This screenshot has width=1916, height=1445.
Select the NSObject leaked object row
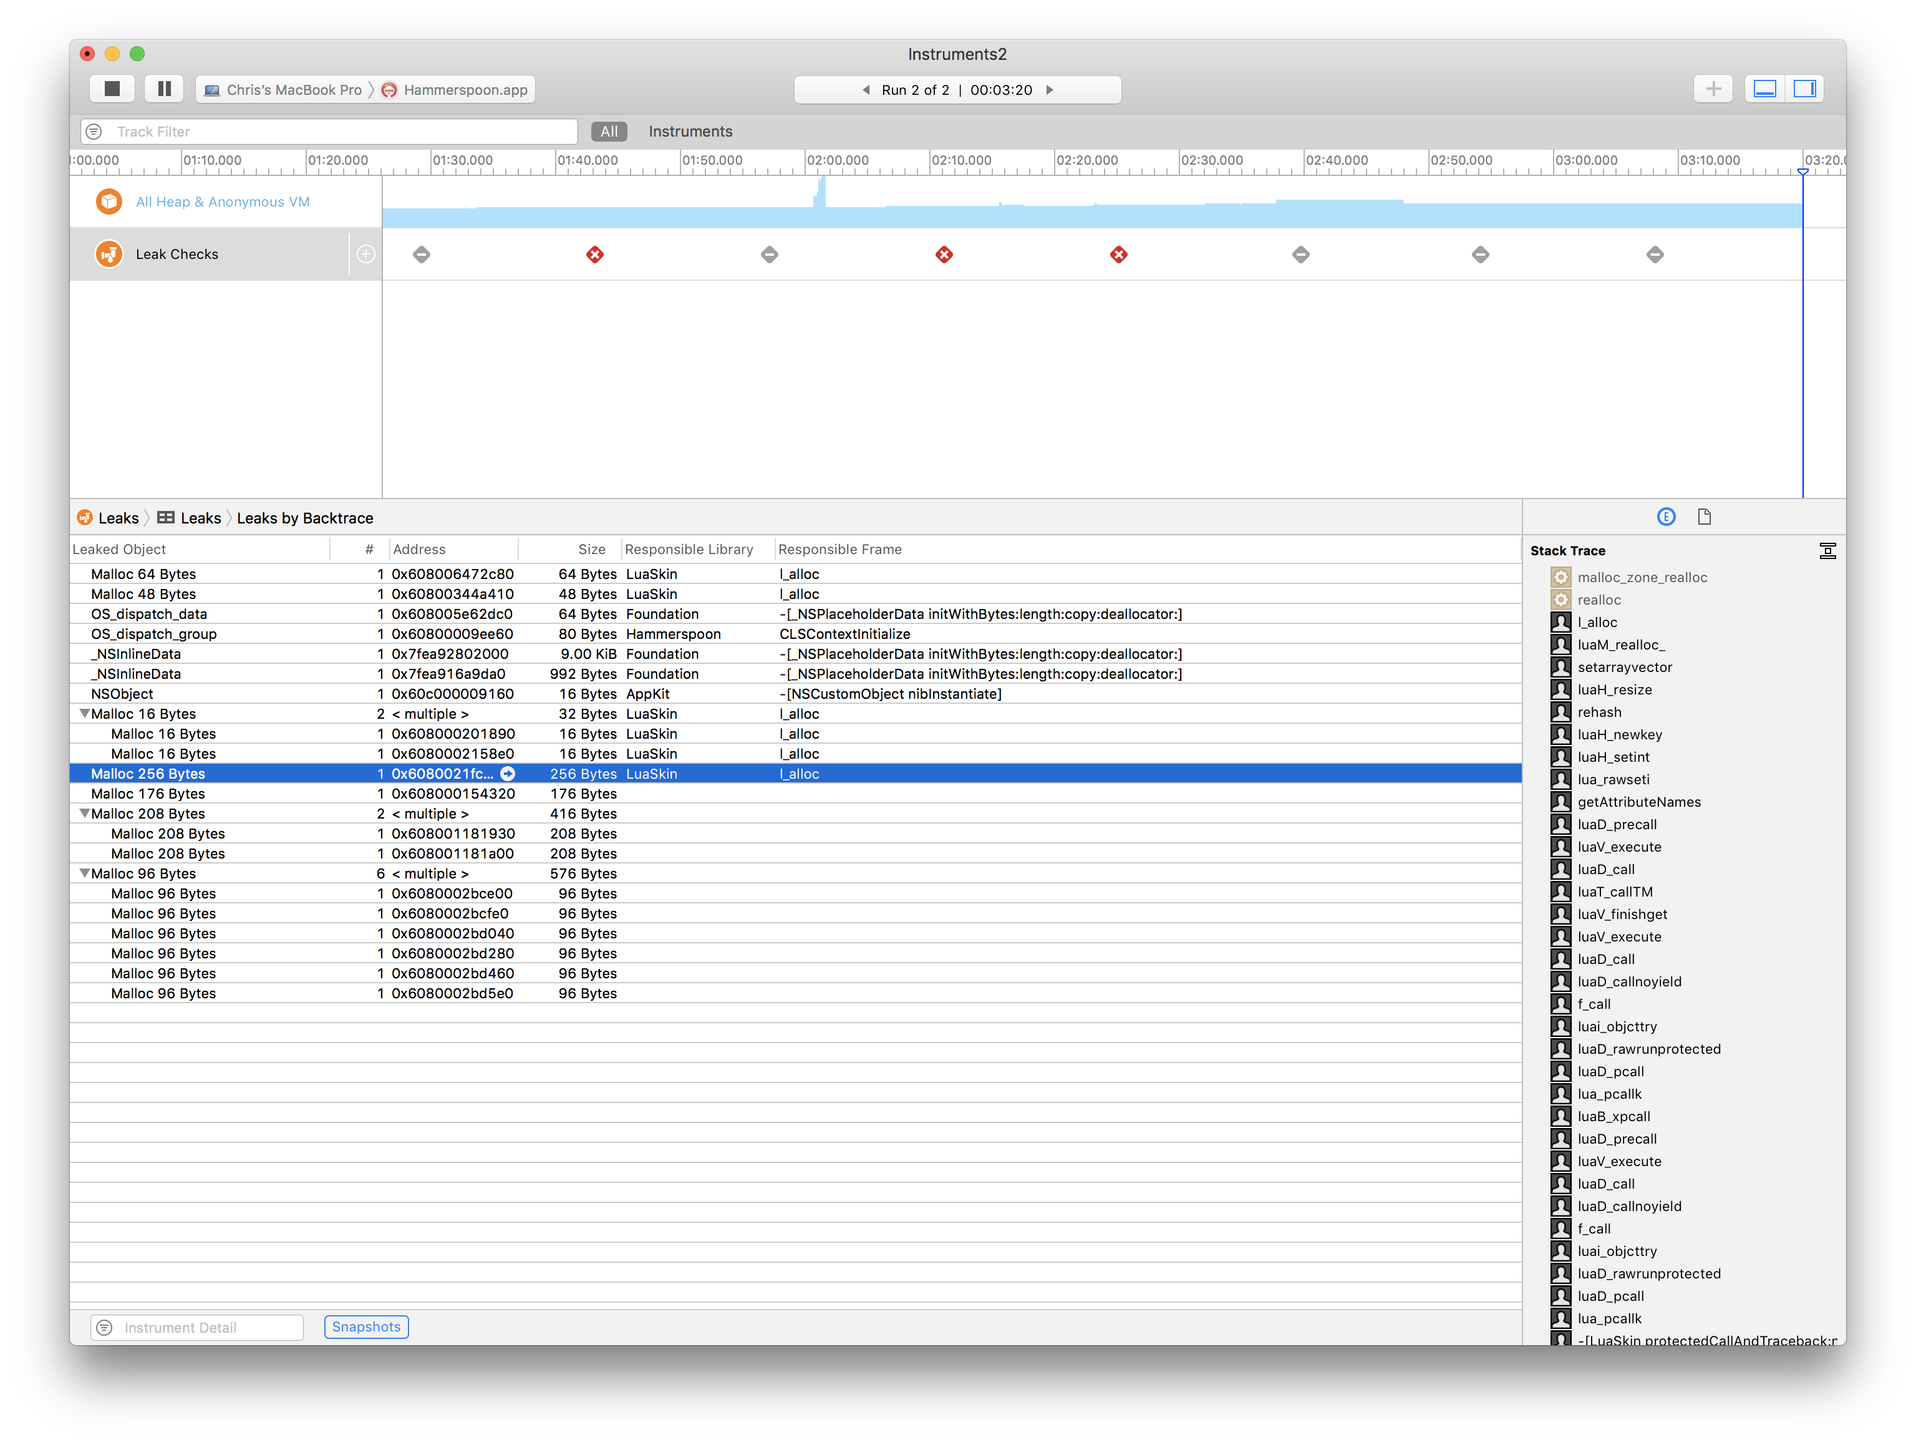click(795, 694)
